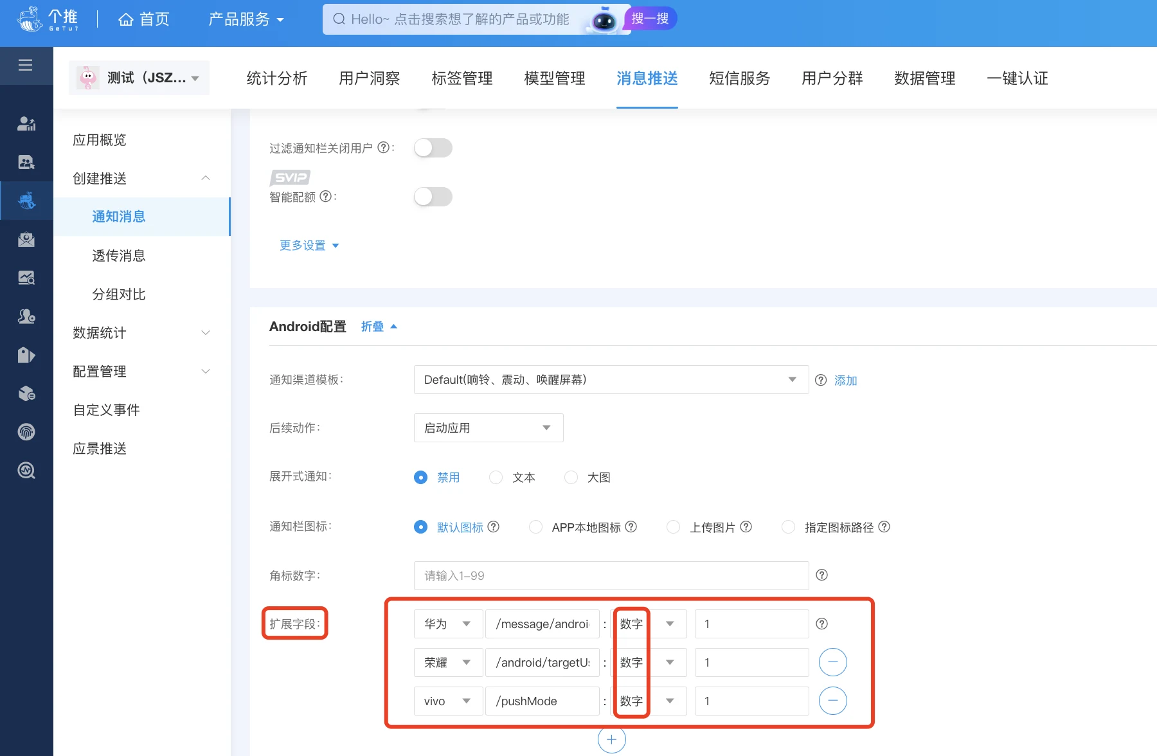Click the 搜一搜 search button
The height and width of the screenshot is (756, 1157).
[x=650, y=18]
